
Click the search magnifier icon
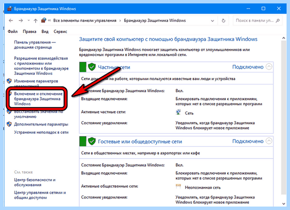(277, 20)
